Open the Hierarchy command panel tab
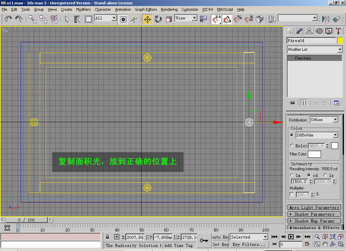This screenshot has width=346, height=251. [x=310, y=31]
